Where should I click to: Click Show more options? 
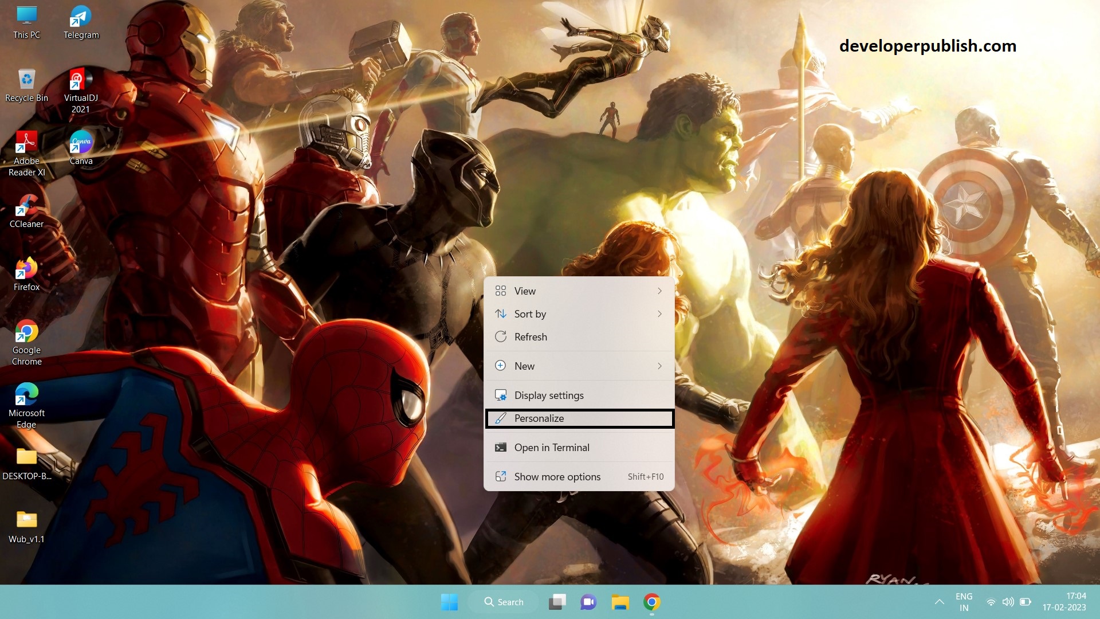click(x=557, y=476)
